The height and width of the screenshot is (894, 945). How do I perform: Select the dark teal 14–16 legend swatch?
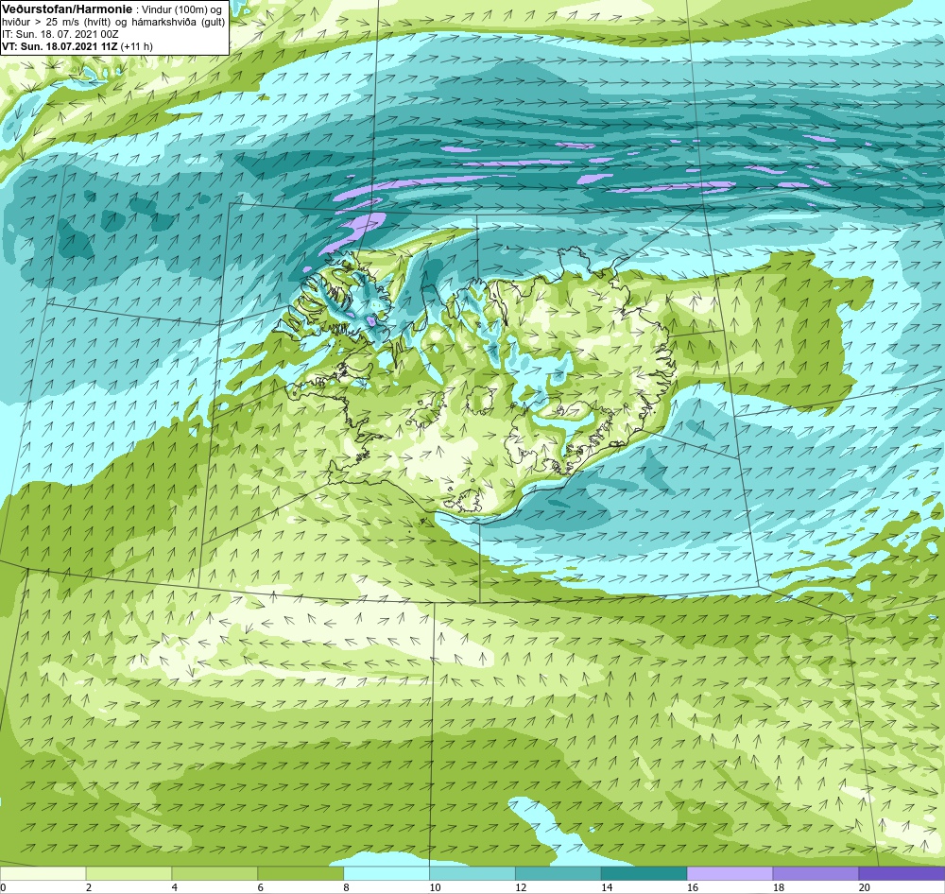pos(644,873)
